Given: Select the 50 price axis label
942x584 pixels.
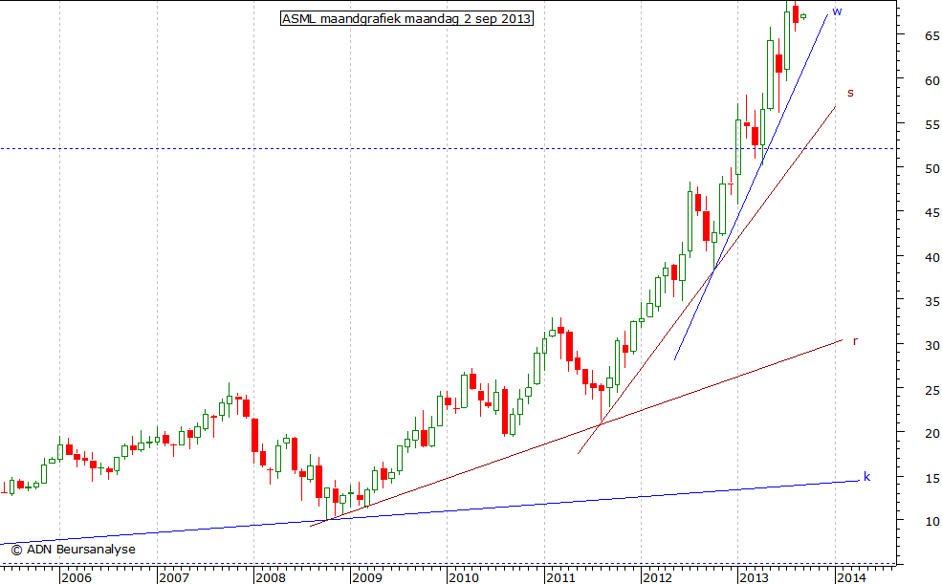Looking at the screenshot, I should tap(931, 169).
